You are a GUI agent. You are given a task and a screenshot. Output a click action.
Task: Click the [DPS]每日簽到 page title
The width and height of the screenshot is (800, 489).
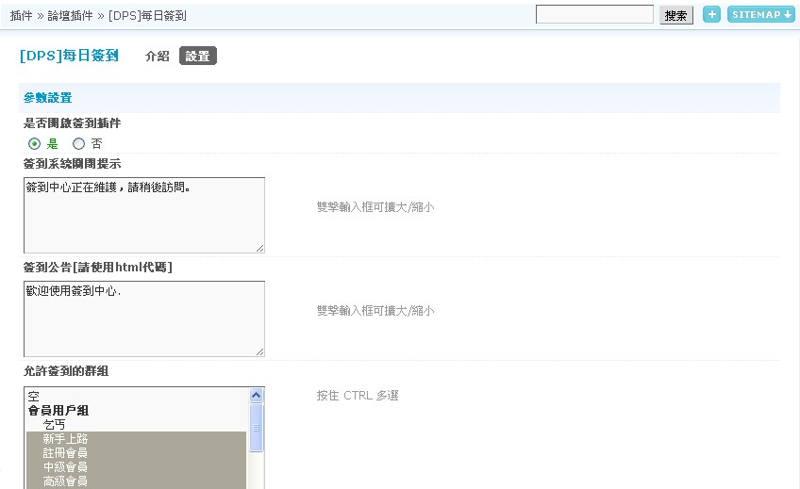tap(69, 56)
